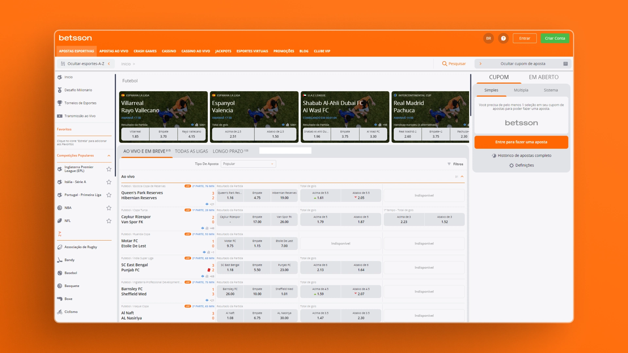The height and width of the screenshot is (353, 628).
Task: Open stats icon for Caykur Rizespor match
Action: coord(207,228)
